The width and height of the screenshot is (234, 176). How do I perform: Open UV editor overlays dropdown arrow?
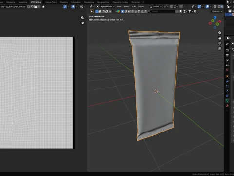coord(77,7)
